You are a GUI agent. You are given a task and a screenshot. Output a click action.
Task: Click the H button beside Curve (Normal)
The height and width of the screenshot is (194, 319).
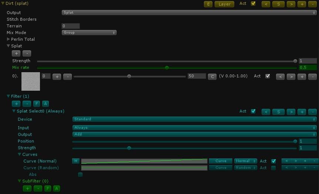(x=76, y=161)
